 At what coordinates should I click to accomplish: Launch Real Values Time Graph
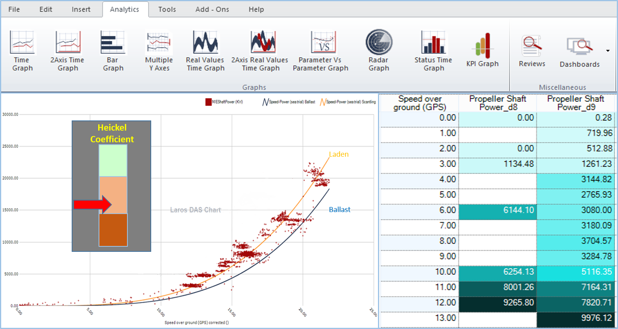pyautogui.click(x=205, y=51)
